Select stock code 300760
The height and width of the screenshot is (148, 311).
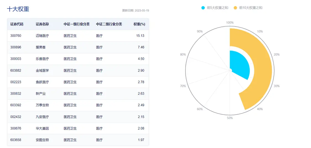[16, 36]
